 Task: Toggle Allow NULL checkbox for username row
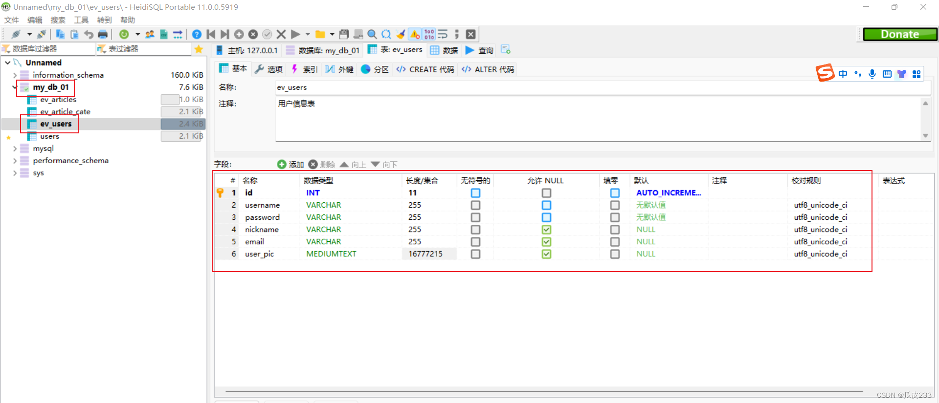point(546,205)
